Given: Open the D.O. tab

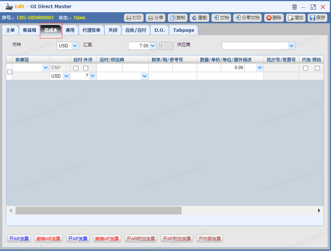Looking at the screenshot, I should point(159,30).
